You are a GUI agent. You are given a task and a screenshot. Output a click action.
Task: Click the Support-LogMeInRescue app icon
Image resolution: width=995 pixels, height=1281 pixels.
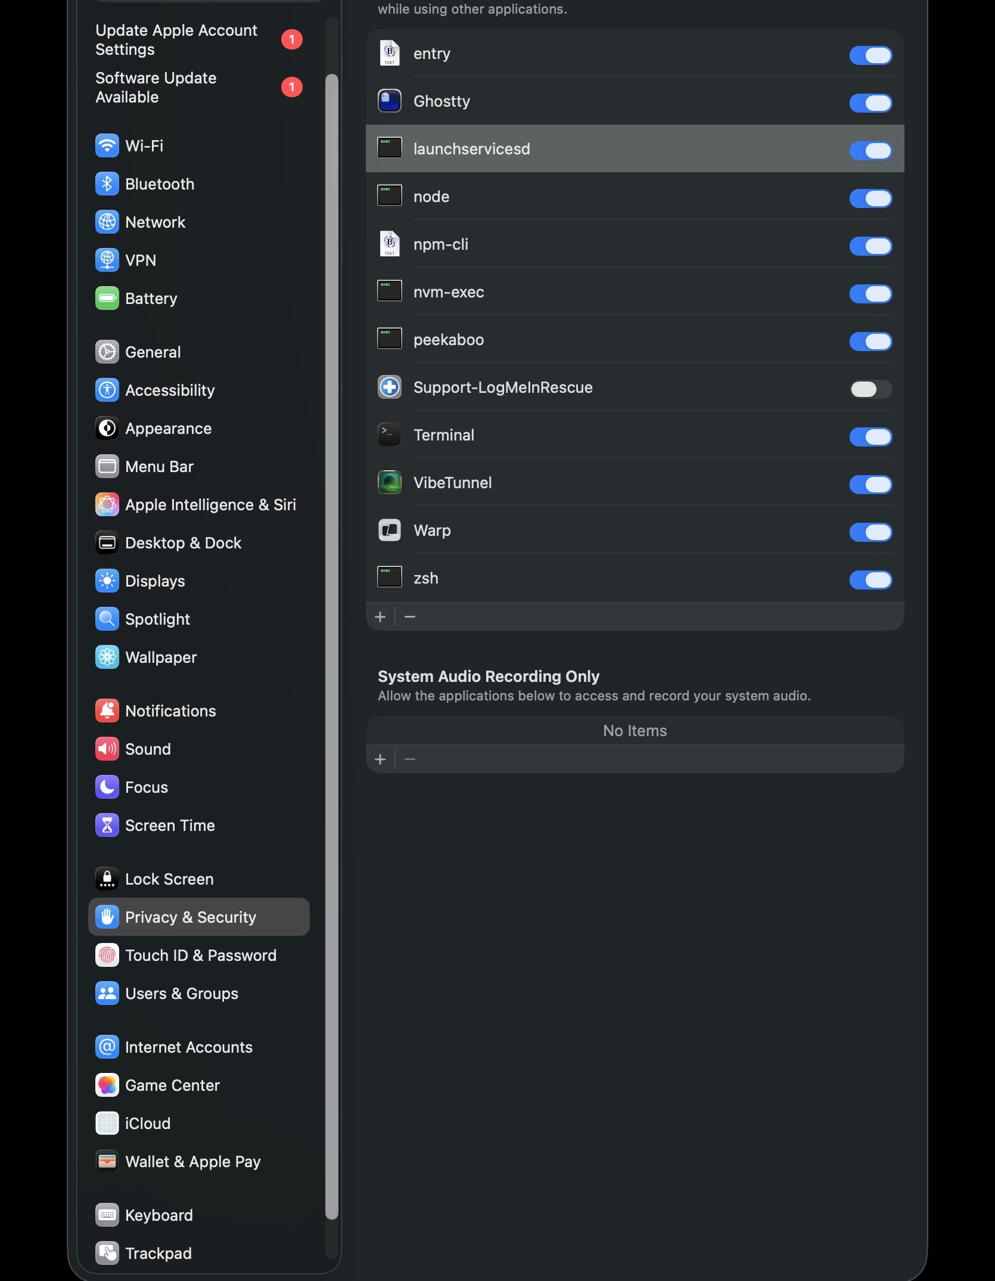[x=390, y=387]
